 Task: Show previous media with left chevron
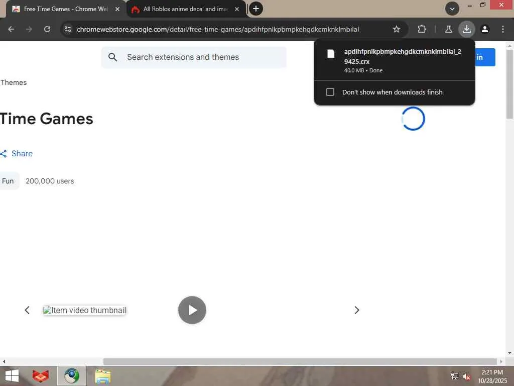(x=27, y=310)
